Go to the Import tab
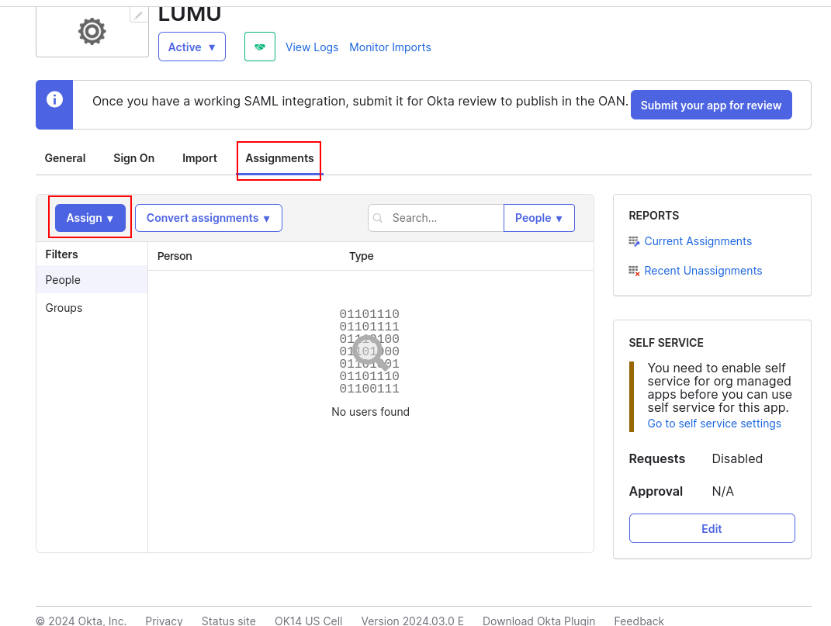 199,158
